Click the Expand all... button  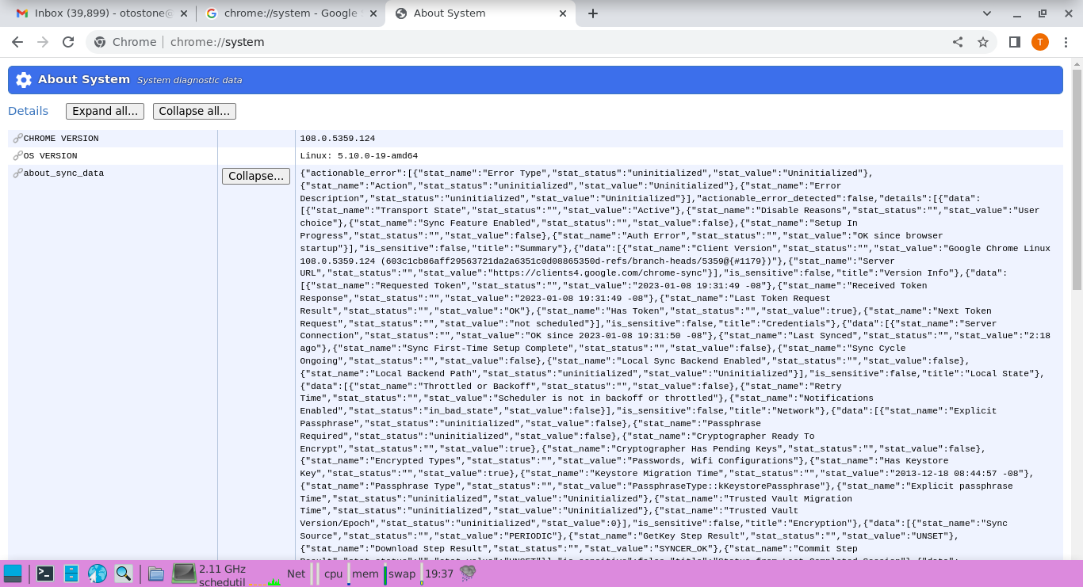[x=105, y=111]
